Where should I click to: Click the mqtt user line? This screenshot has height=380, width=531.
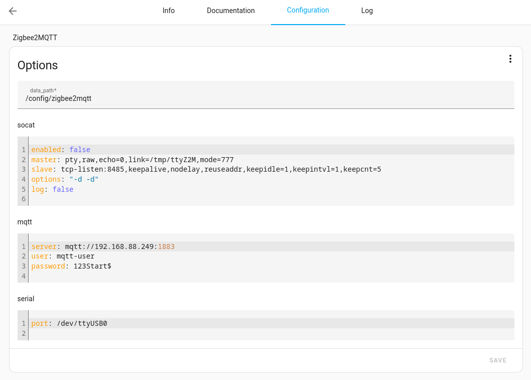pyautogui.click(x=63, y=256)
